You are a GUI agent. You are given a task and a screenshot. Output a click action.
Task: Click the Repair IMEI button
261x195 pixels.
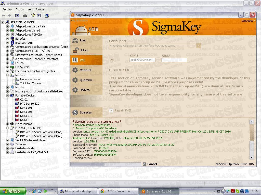121,111
